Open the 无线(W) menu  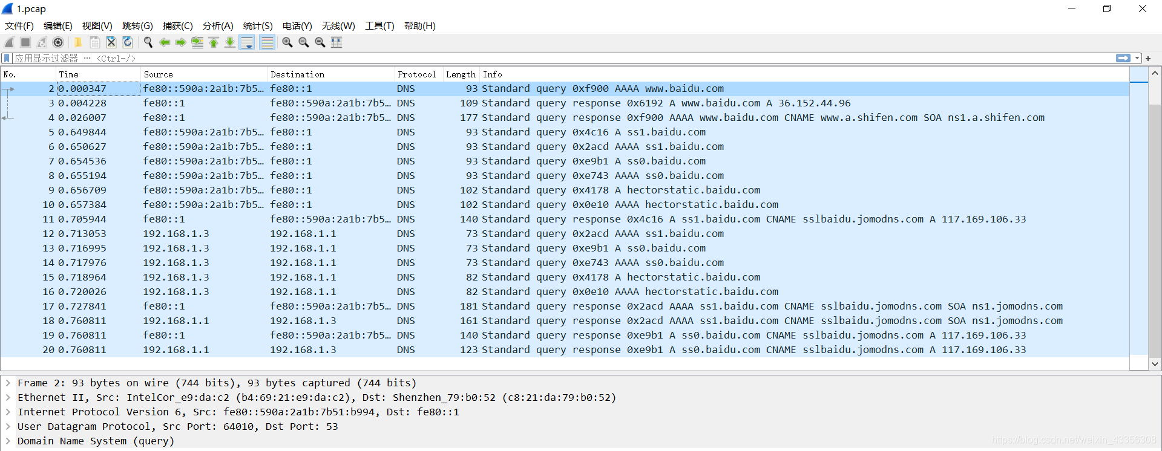point(338,25)
